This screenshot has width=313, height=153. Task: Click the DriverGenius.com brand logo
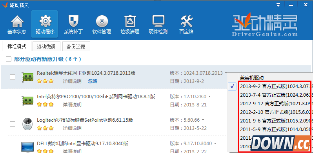point(265,25)
